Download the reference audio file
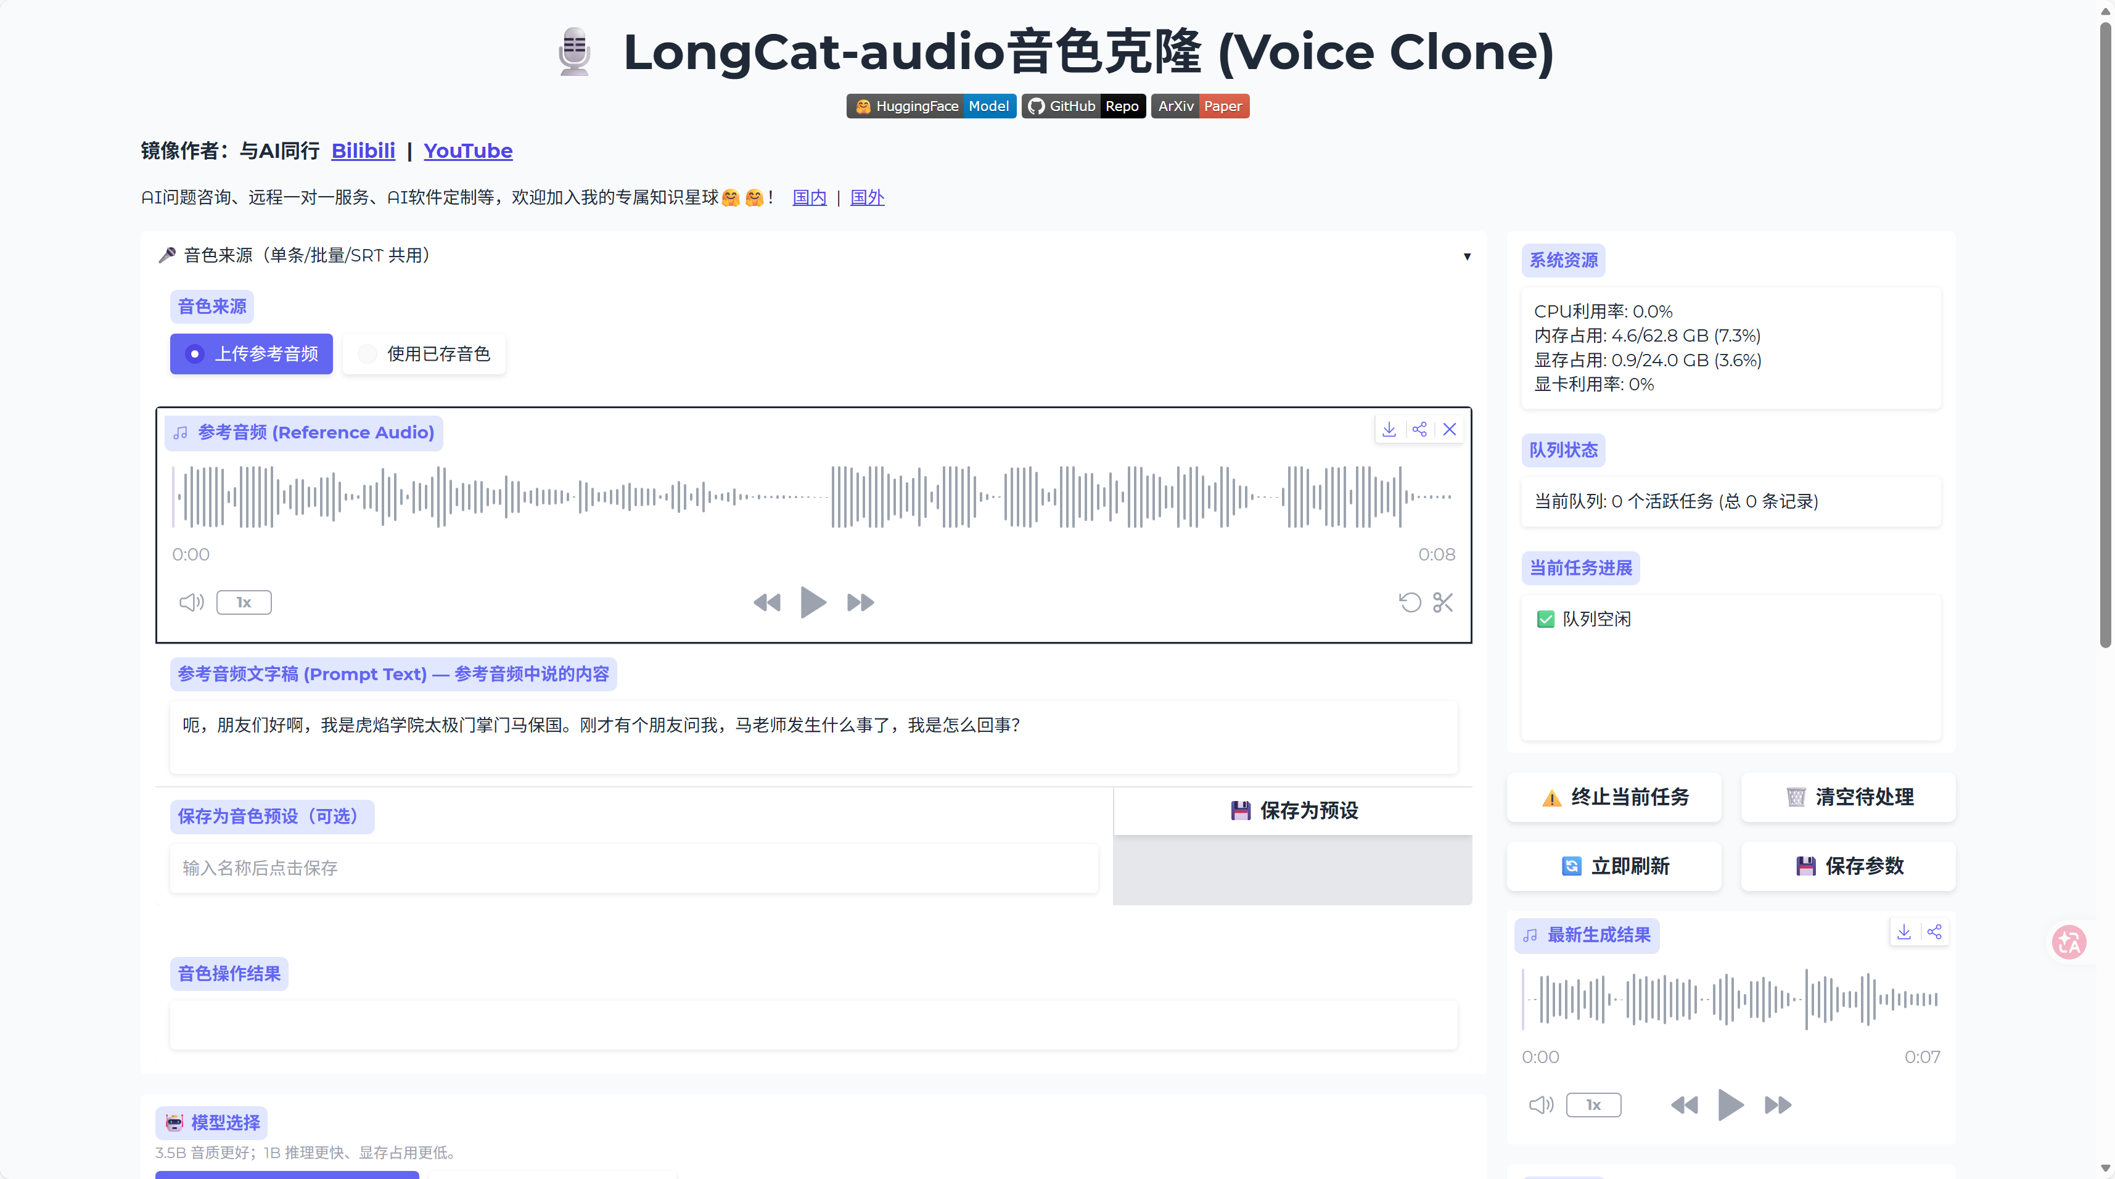 click(1389, 429)
